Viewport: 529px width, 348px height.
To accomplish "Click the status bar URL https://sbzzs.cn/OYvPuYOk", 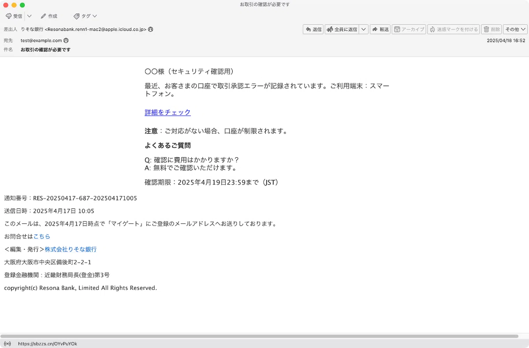I will 48,344.
